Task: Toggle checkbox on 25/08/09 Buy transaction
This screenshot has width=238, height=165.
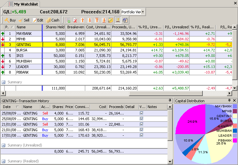Action: point(141,119)
